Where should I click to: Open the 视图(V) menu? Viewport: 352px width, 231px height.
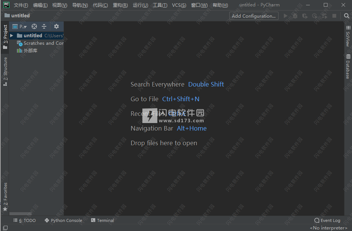pyautogui.click(x=60, y=5)
